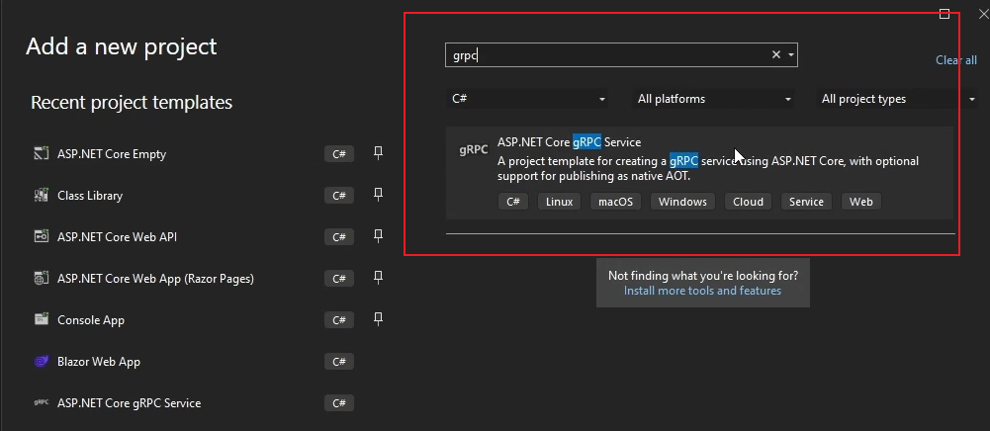Close the Add a new project dialog
990x431 pixels.
pos(983,14)
